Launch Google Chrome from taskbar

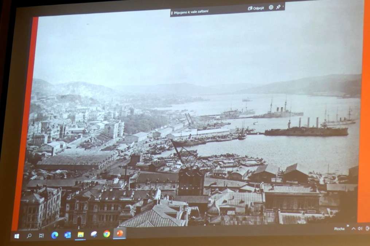(x=107, y=234)
